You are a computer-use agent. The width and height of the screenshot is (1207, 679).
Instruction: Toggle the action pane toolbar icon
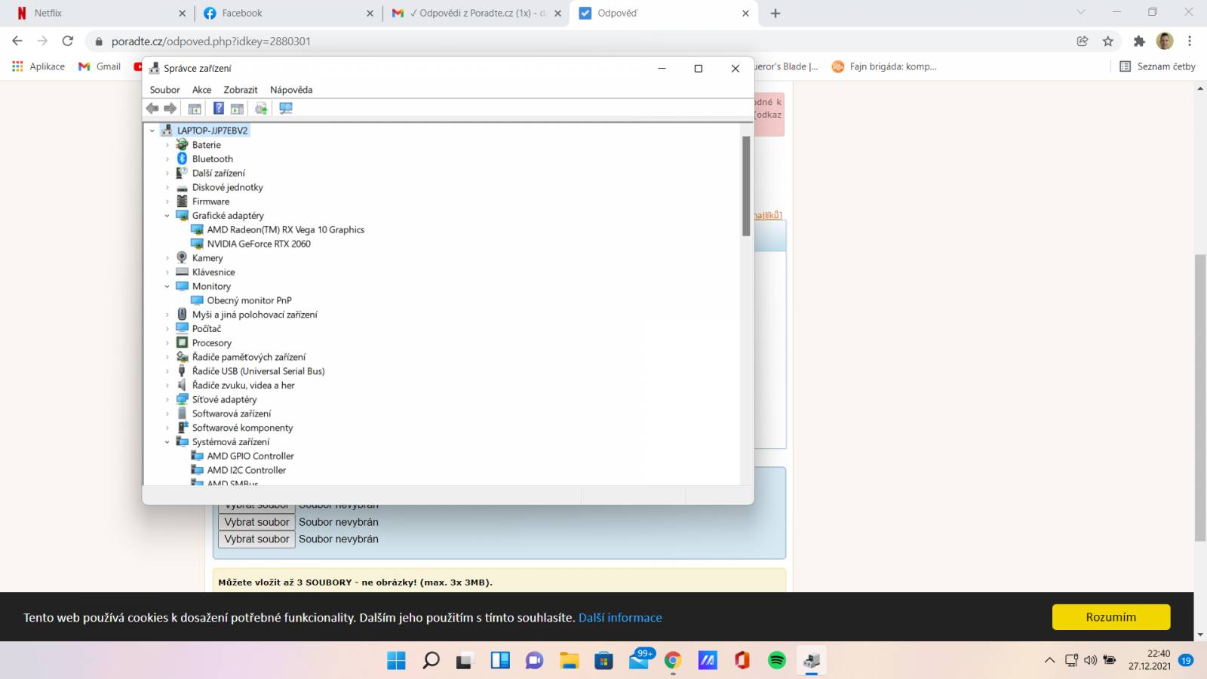237,109
